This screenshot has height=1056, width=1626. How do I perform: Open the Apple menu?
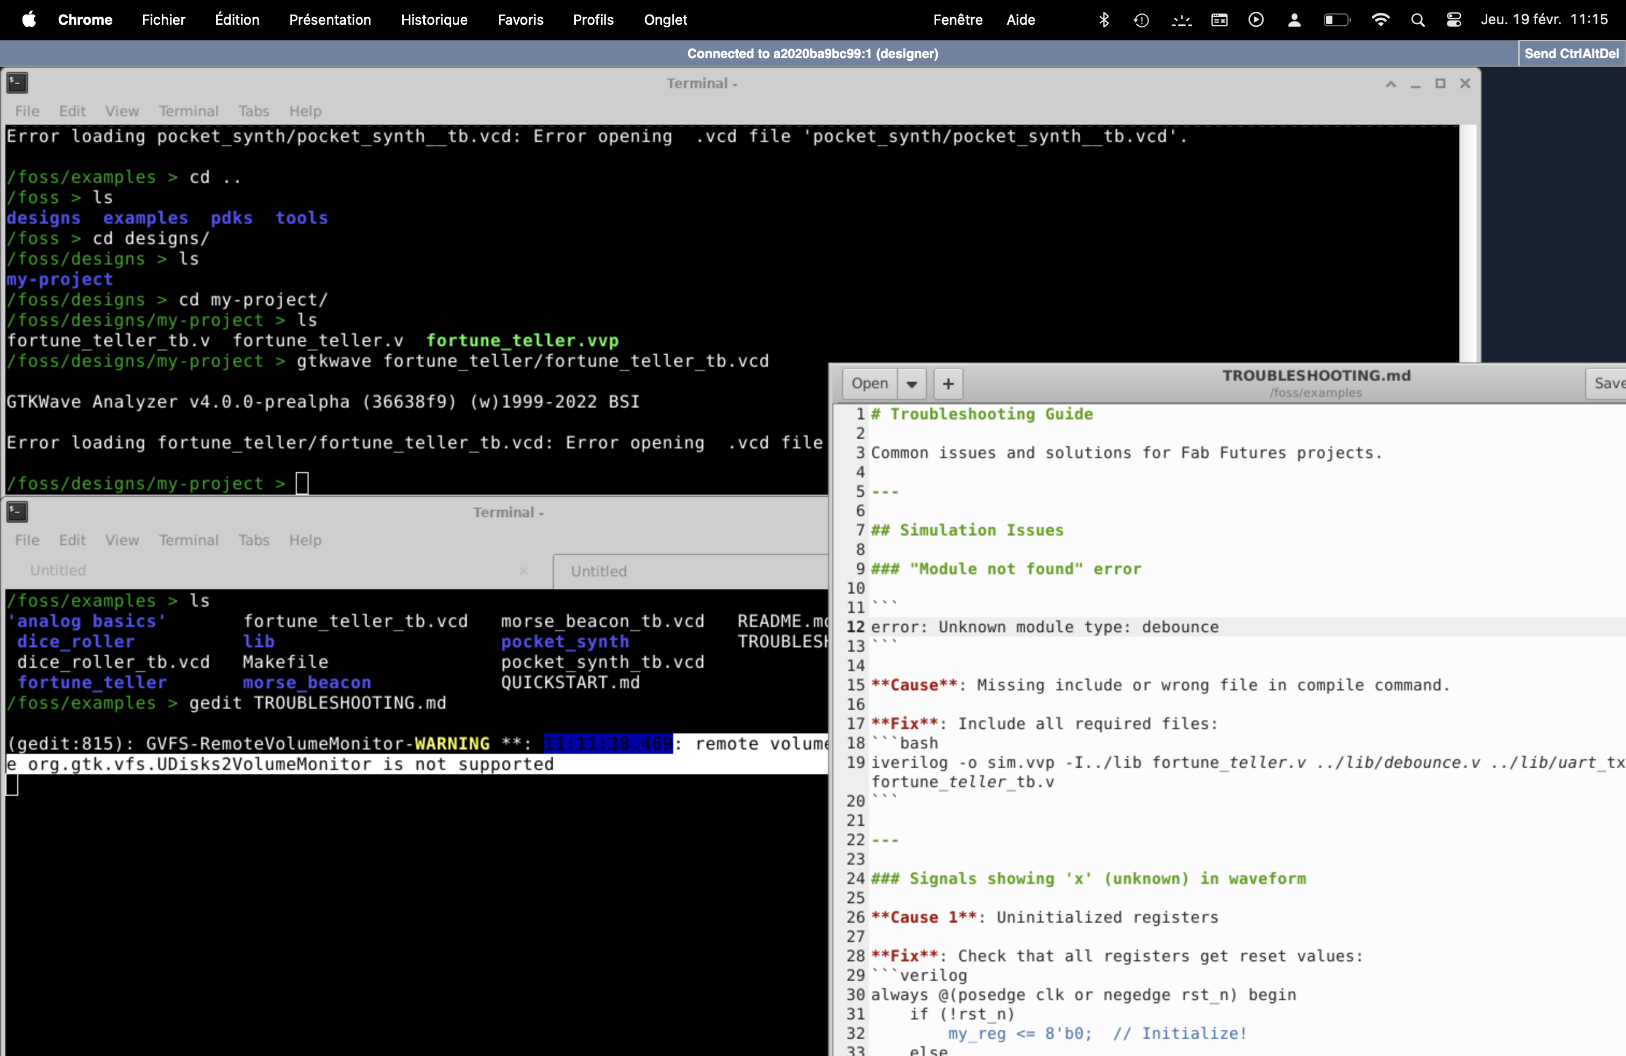coord(28,19)
